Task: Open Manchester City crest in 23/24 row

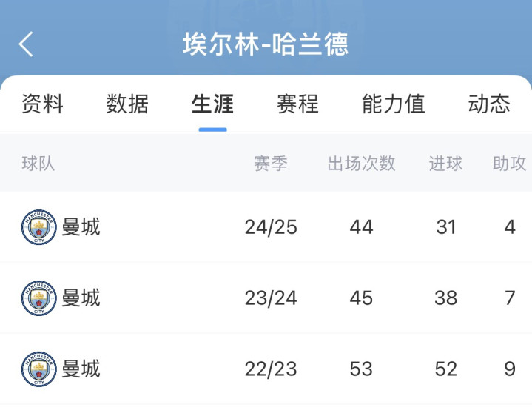Action: point(38,298)
